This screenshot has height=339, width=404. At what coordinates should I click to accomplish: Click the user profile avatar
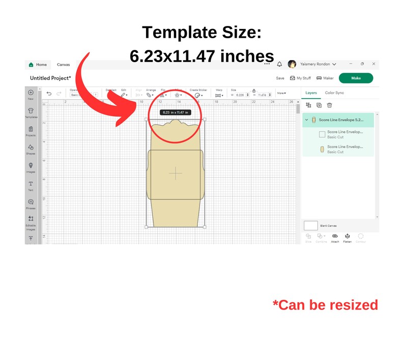pos(292,64)
